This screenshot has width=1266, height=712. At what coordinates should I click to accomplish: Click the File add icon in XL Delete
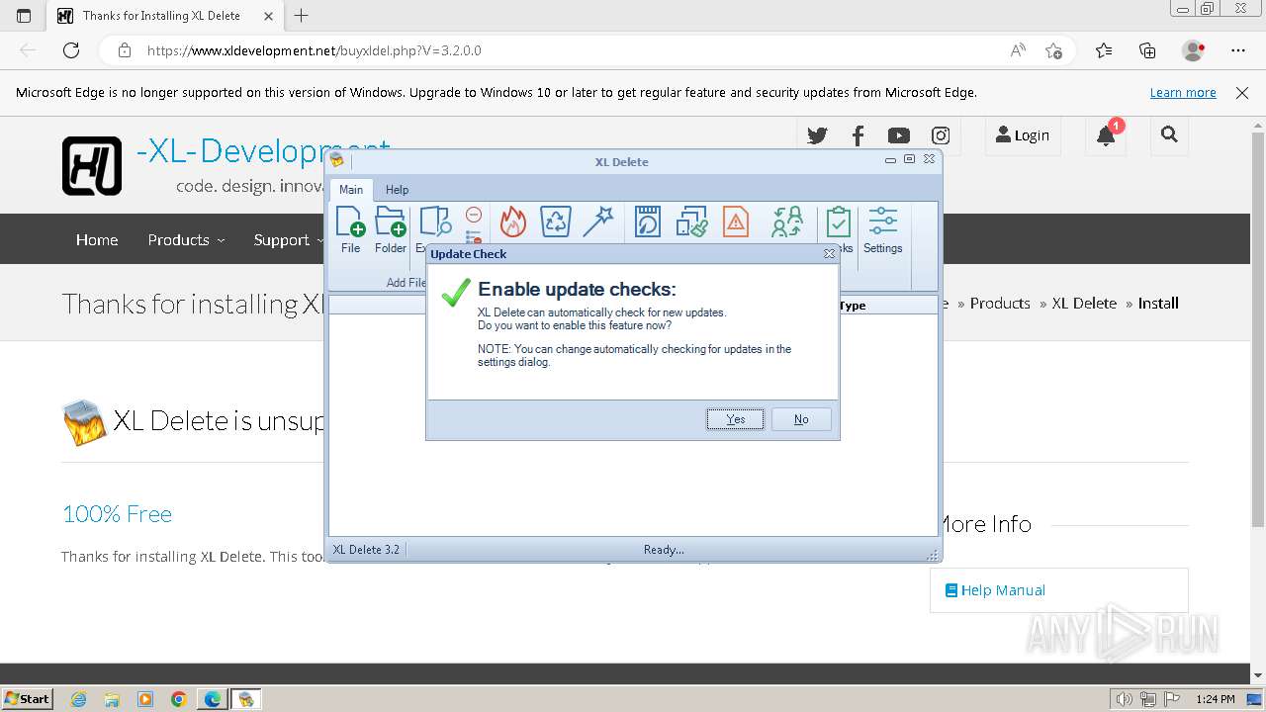point(350,222)
